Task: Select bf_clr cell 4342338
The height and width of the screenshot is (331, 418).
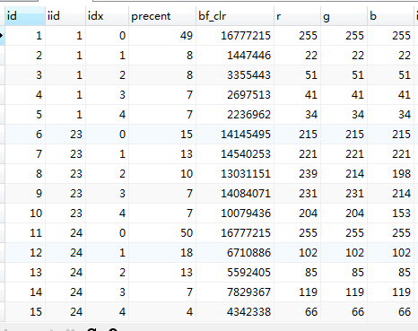Action: pyautogui.click(x=235, y=312)
